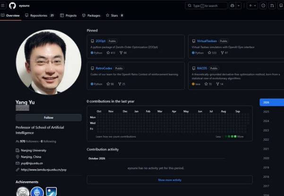Open the first gray achievement badge
Screen dimensions: 284x196
coord(23,192)
